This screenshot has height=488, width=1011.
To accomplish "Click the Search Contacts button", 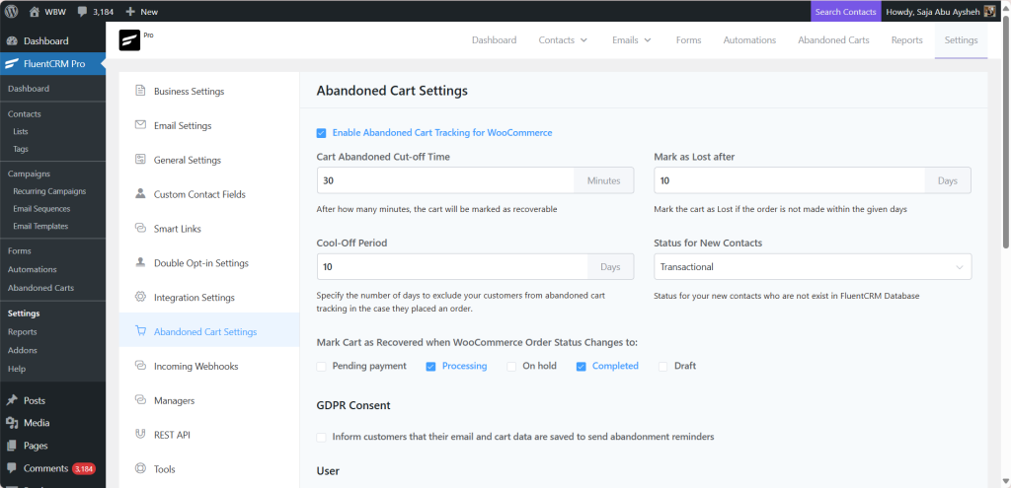I will click(x=845, y=12).
